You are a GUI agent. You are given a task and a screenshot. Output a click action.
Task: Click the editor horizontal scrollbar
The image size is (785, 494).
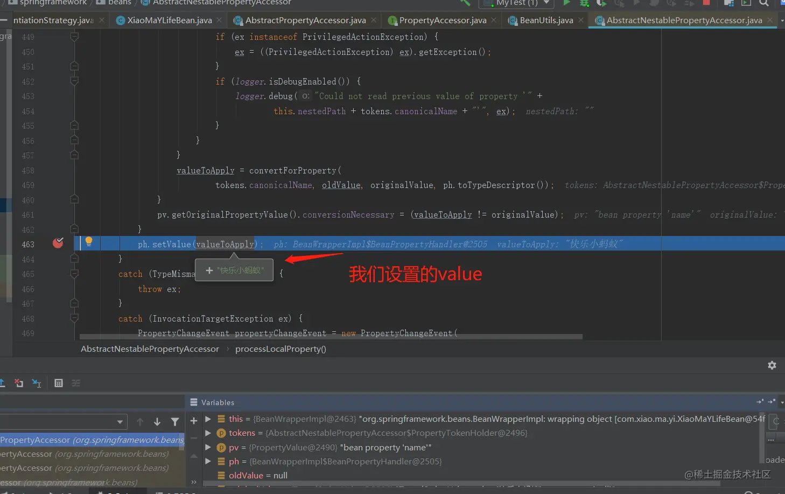[x=331, y=337]
